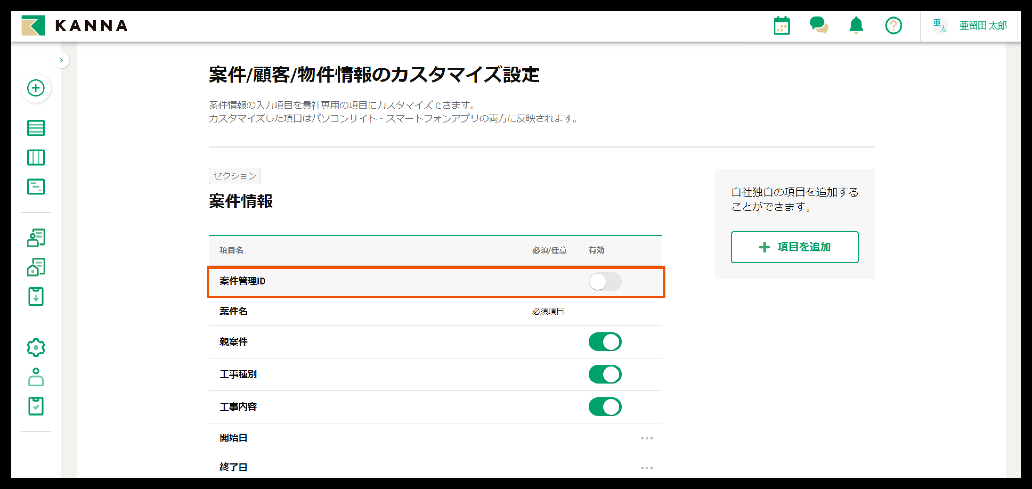1032x489 pixels.
Task: Click the KANNA logo
Action: pyautogui.click(x=75, y=26)
